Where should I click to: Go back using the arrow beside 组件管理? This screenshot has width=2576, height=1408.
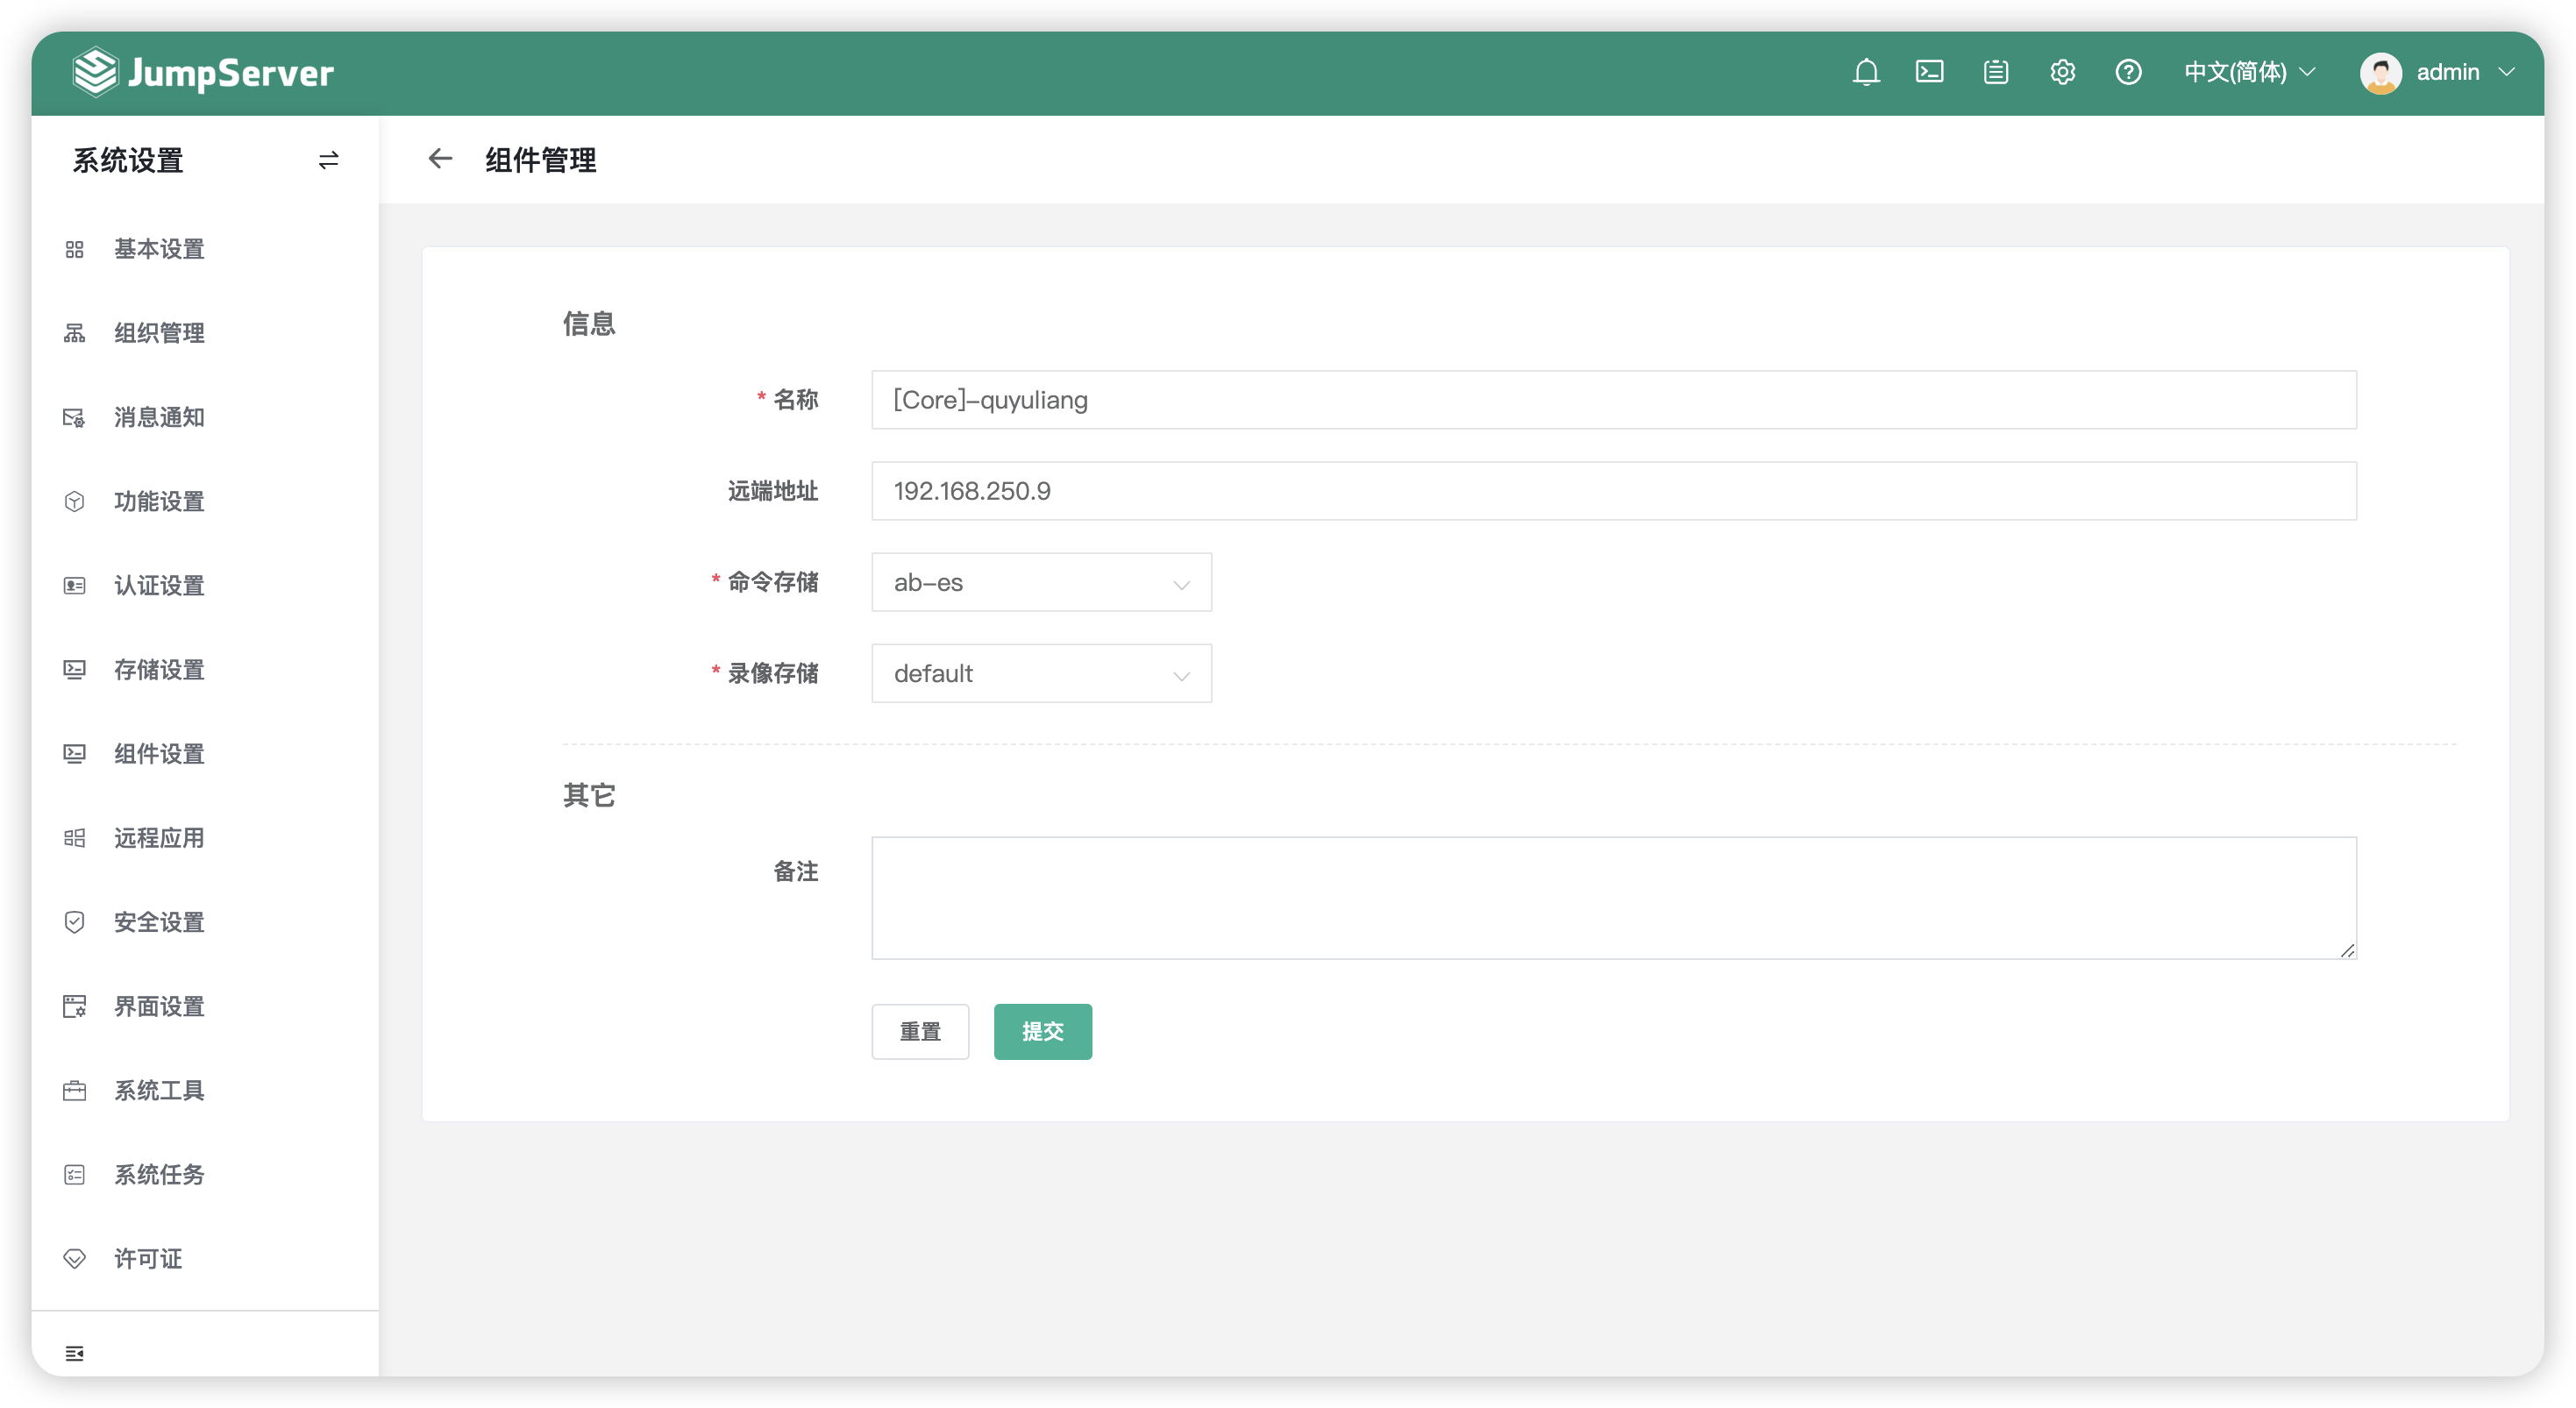(440, 159)
